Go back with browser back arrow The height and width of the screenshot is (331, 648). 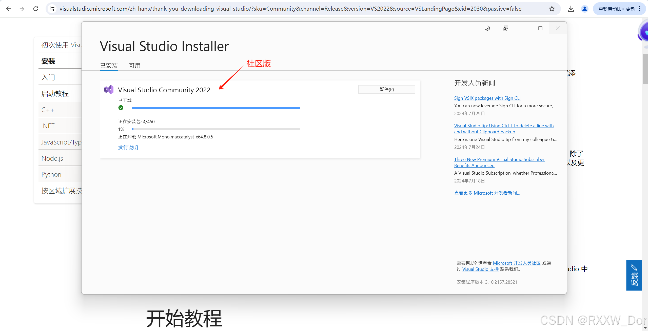pyautogui.click(x=8, y=9)
